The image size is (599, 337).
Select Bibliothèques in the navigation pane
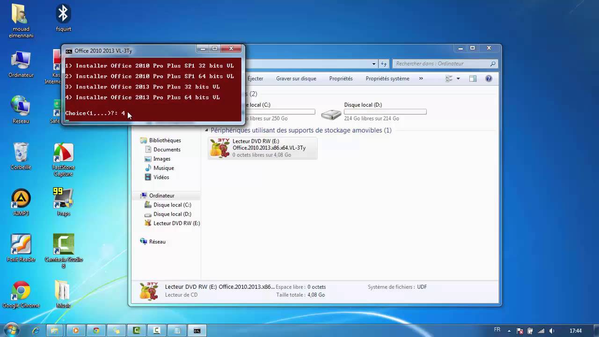(165, 140)
